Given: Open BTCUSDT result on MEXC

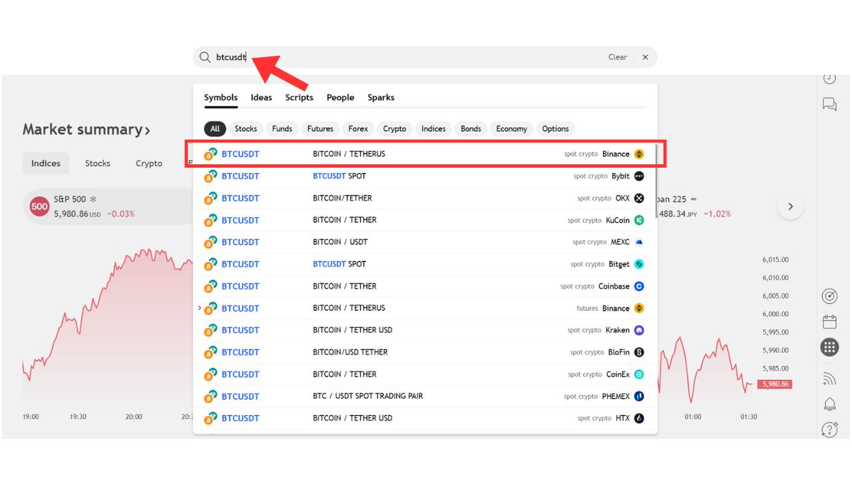Looking at the screenshot, I should click(x=424, y=241).
